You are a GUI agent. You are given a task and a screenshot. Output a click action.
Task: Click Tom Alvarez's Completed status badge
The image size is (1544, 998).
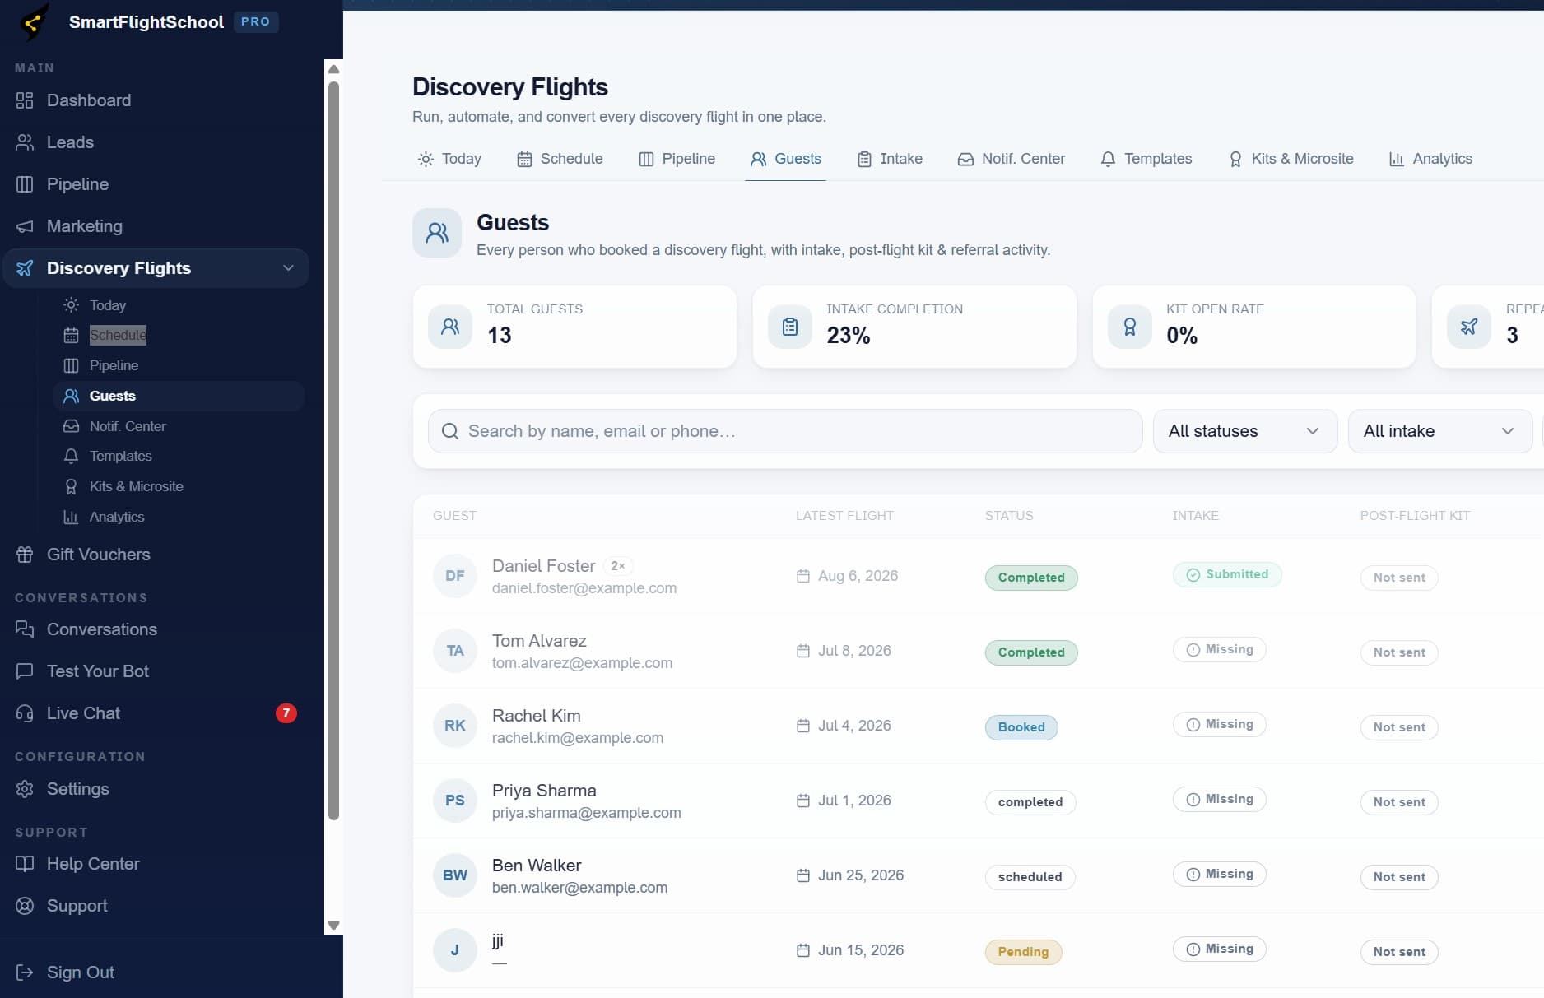click(x=1031, y=652)
